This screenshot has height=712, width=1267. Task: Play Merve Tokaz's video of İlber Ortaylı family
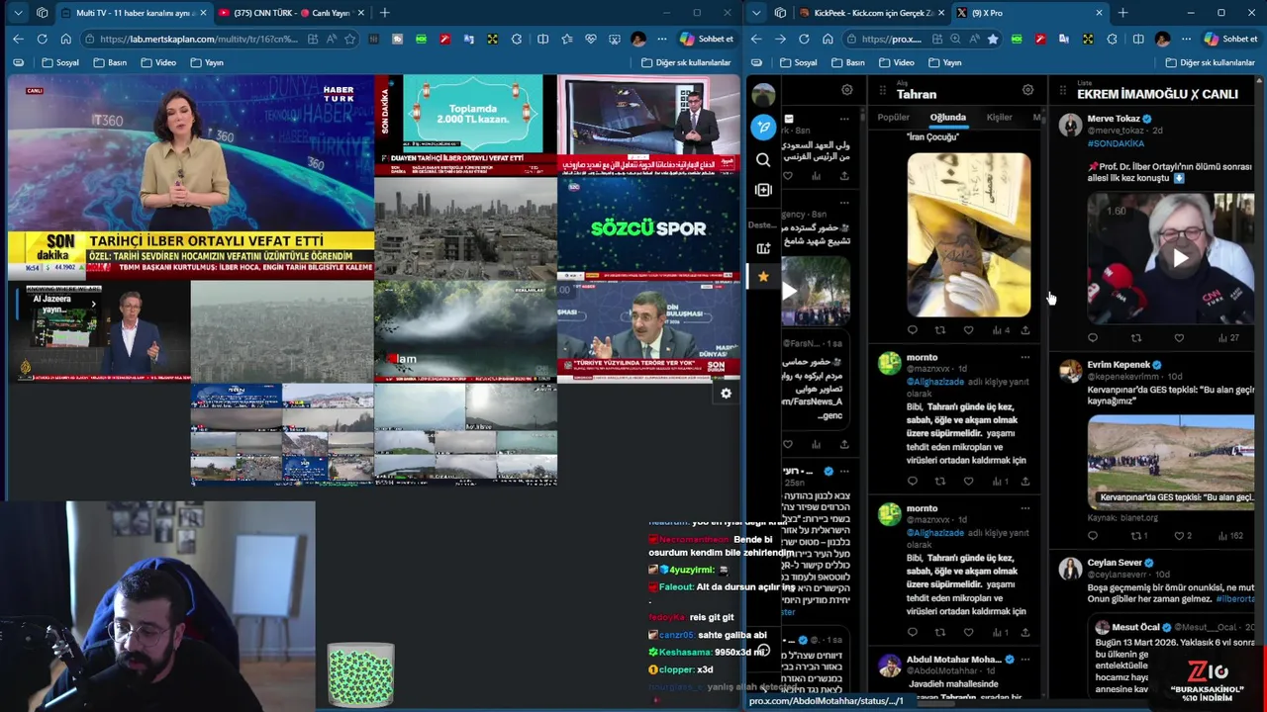point(1180,258)
